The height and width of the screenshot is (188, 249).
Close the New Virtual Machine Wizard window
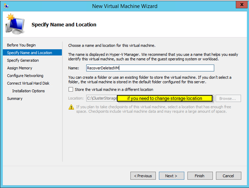241,6
